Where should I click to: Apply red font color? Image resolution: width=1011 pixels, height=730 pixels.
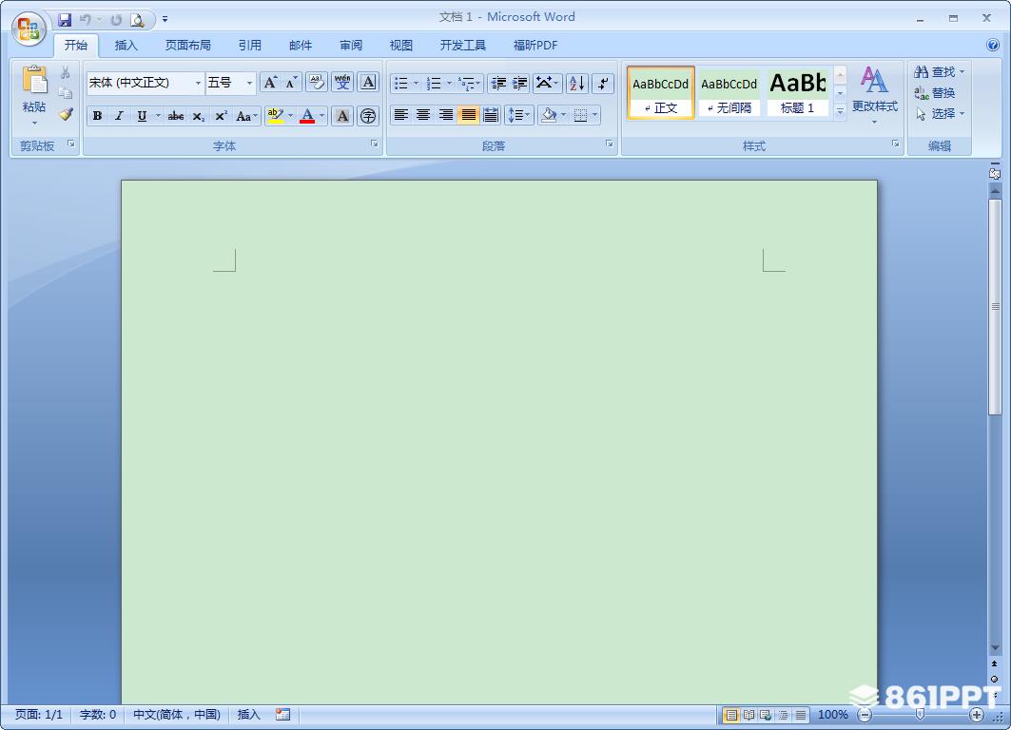[x=307, y=116]
